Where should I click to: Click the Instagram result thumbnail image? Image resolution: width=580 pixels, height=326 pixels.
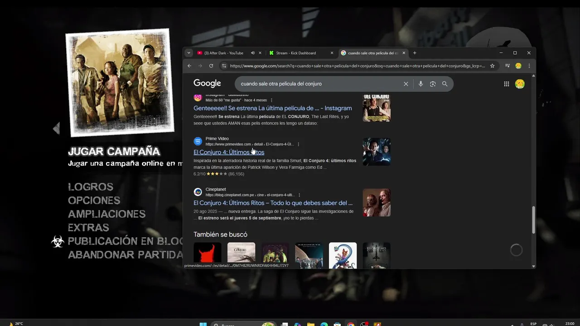pos(377,108)
